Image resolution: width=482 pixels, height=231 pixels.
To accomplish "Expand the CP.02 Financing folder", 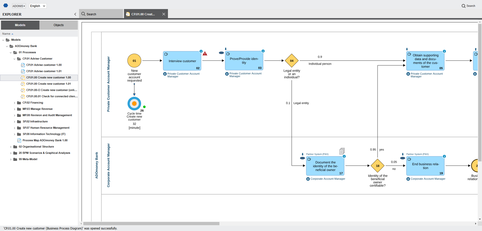I will [15, 103].
